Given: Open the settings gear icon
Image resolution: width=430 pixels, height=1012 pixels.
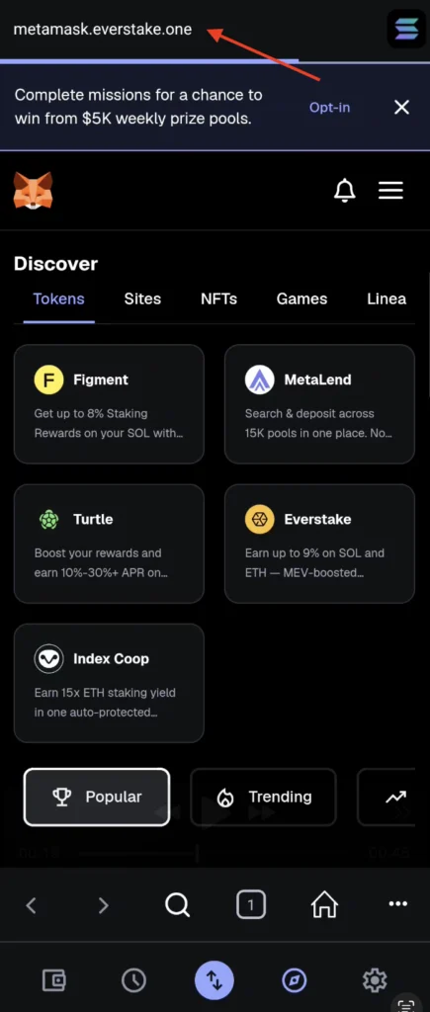Looking at the screenshot, I should tap(375, 980).
